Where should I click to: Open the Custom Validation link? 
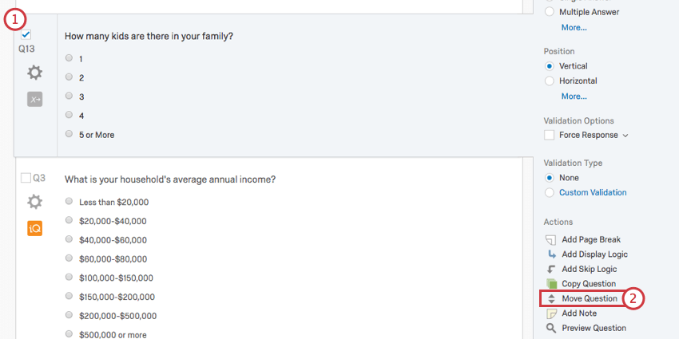point(593,192)
